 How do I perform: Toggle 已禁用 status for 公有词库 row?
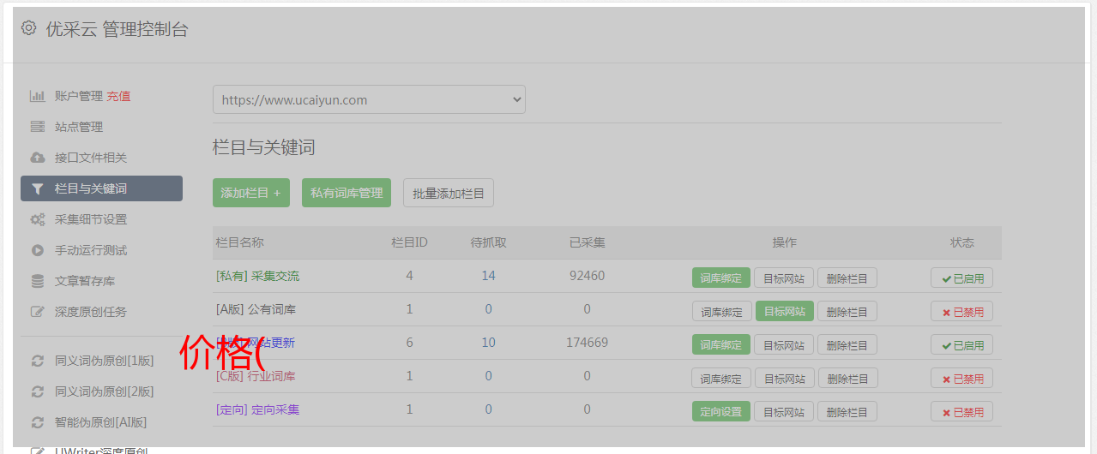(962, 311)
